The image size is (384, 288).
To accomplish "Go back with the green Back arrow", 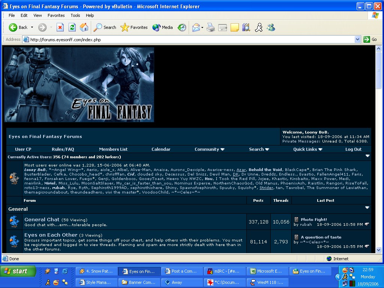I will [x=18, y=27].
